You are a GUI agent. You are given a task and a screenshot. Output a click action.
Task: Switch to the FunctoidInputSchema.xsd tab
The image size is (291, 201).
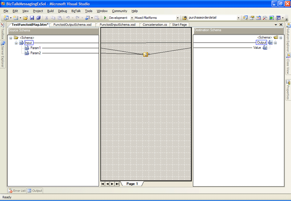pos(117,24)
